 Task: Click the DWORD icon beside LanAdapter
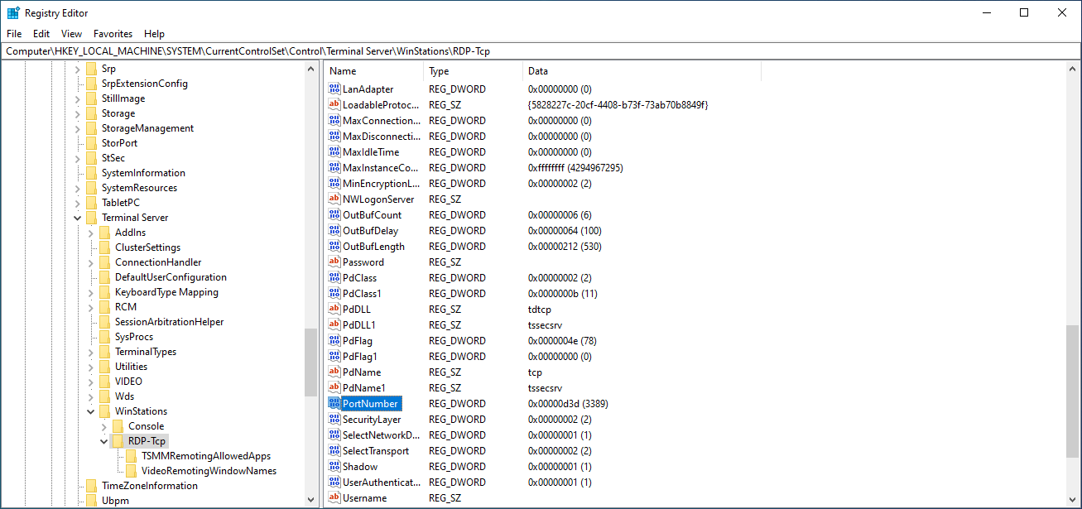pos(334,89)
